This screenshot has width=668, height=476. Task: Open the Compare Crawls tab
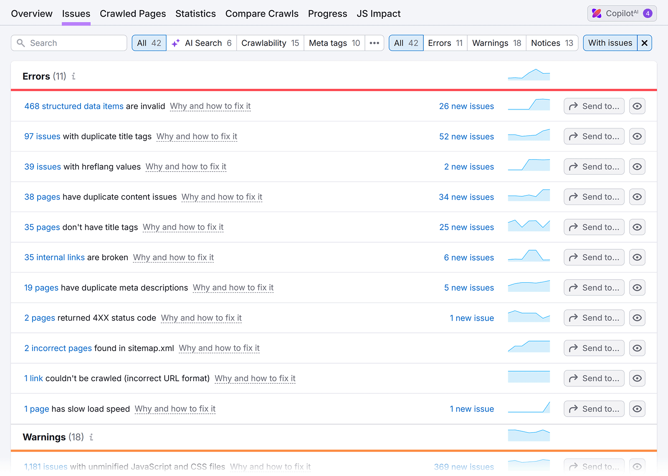click(x=262, y=13)
